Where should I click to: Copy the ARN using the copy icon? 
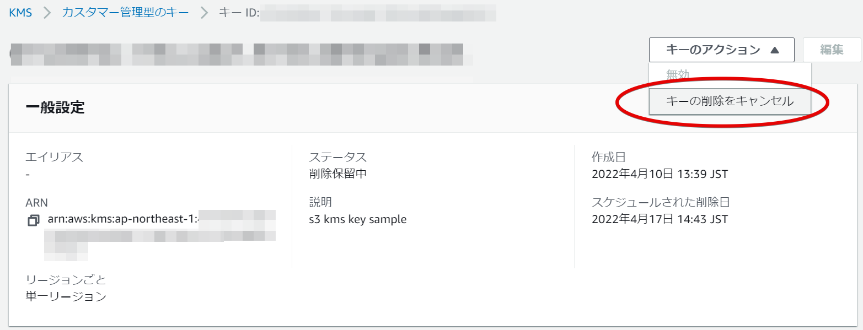[33, 220]
